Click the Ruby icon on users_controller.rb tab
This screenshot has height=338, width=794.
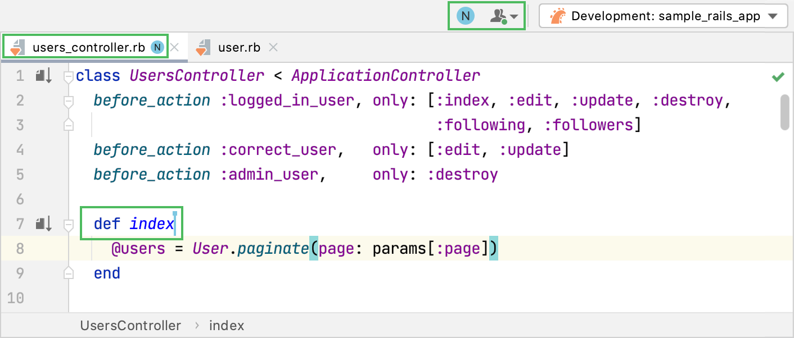coord(19,47)
